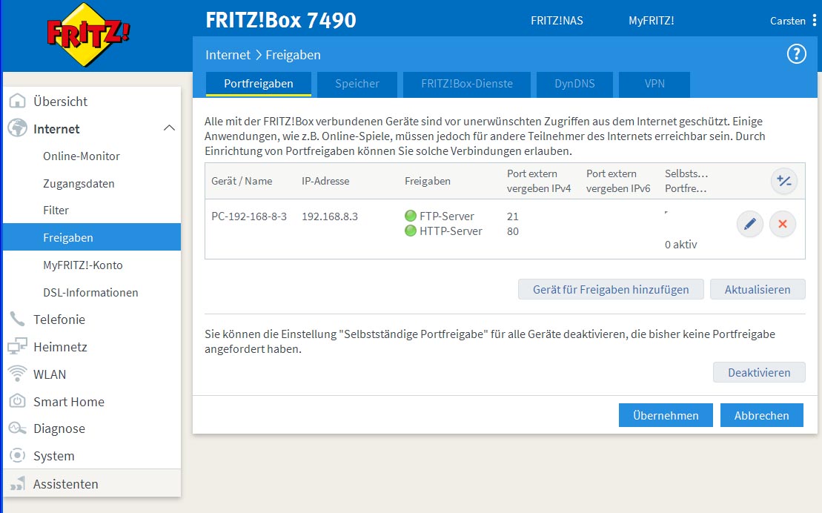This screenshot has height=513, width=822.
Task: Delete PC-192-168-8-3 entry with red X
Action: [783, 224]
